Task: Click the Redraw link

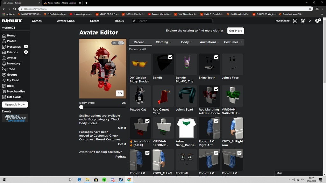Action: coord(121,157)
